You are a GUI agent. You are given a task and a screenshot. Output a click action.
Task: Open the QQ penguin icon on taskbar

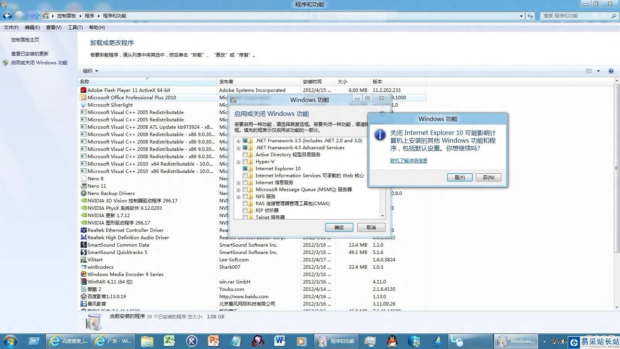click(x=392, y=341)
